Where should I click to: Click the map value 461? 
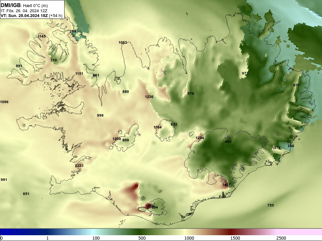point(228,142)
